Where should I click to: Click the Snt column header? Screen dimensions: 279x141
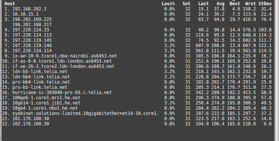186,4
